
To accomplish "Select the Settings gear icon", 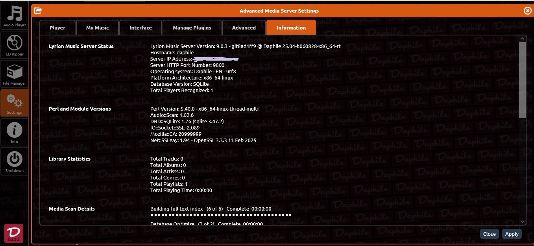I will (x=14, y=103).
